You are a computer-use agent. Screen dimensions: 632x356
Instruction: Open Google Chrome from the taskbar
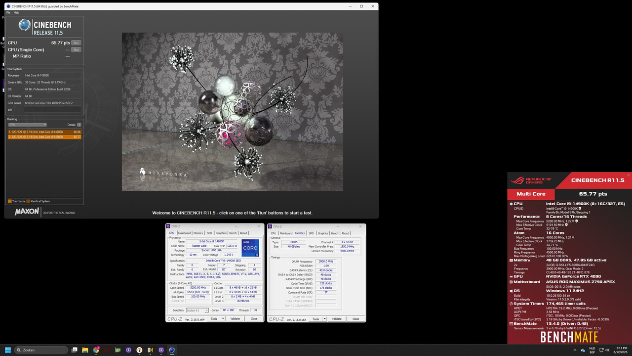click(96, 350)
